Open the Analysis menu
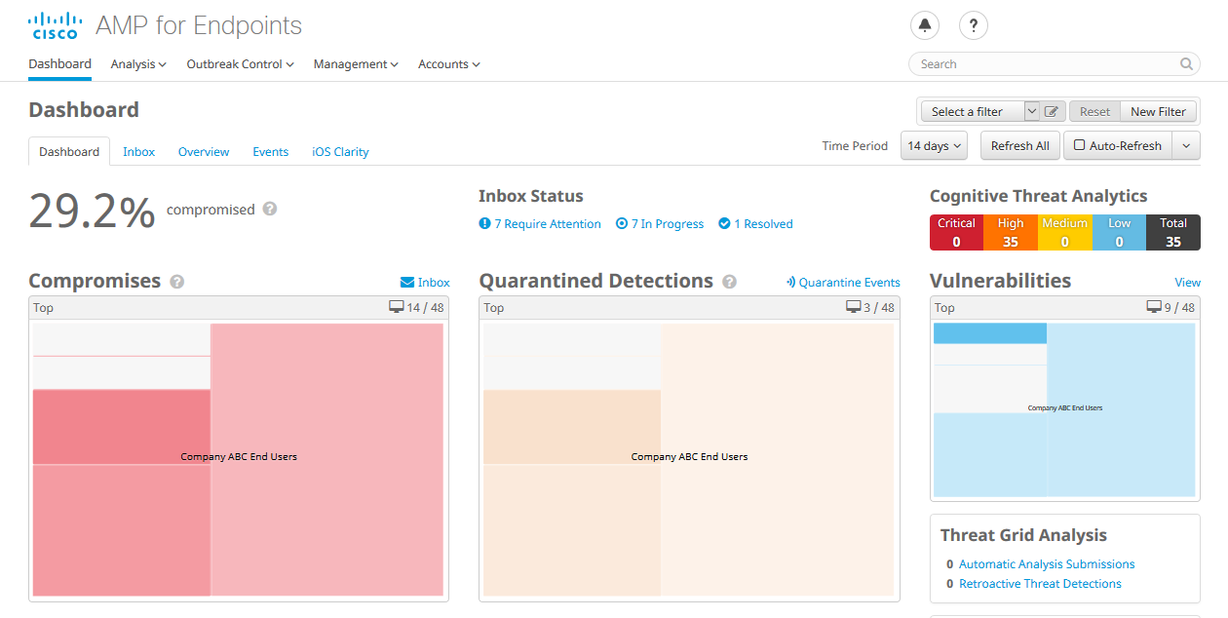The width and height of the screenshot is (1228, 618). (138, 63)
